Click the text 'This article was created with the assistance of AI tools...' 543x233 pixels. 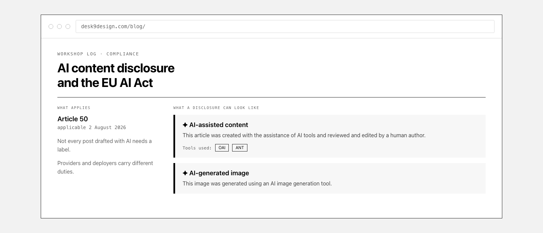coord(304,136)
